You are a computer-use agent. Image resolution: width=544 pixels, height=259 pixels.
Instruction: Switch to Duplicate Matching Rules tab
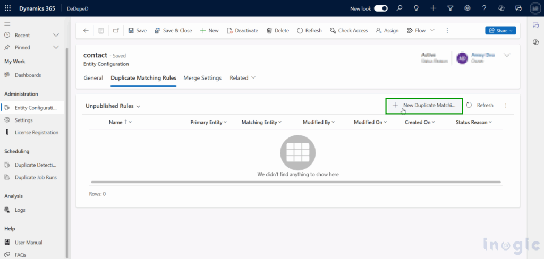point(143,78)
